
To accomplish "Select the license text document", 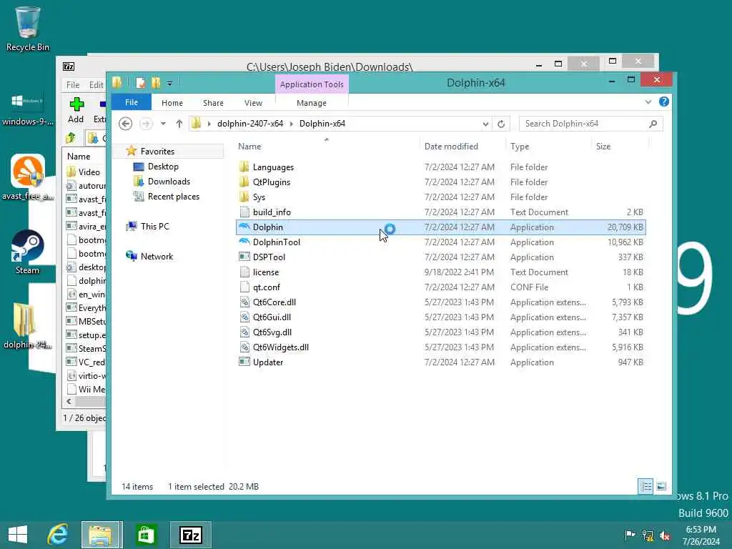I will [x=440, y=272].
